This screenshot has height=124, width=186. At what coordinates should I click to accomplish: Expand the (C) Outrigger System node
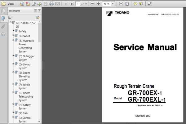click(x=13, y=55)
